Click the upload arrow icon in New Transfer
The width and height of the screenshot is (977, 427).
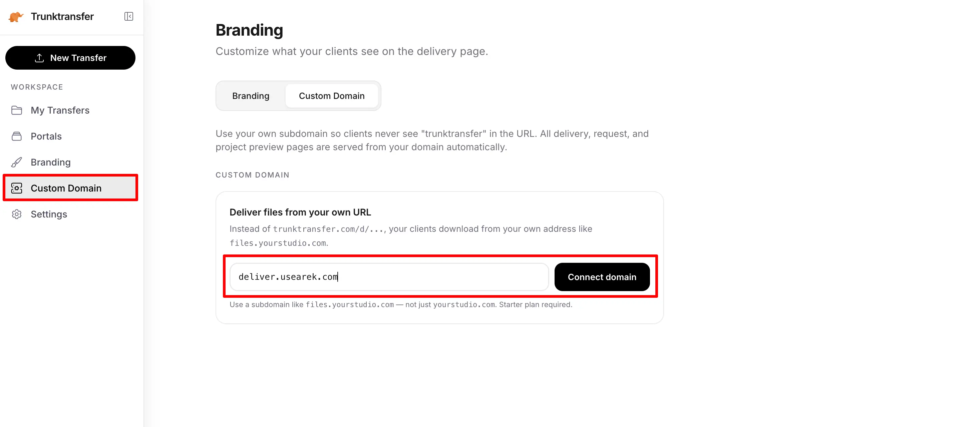coord(39,58)
